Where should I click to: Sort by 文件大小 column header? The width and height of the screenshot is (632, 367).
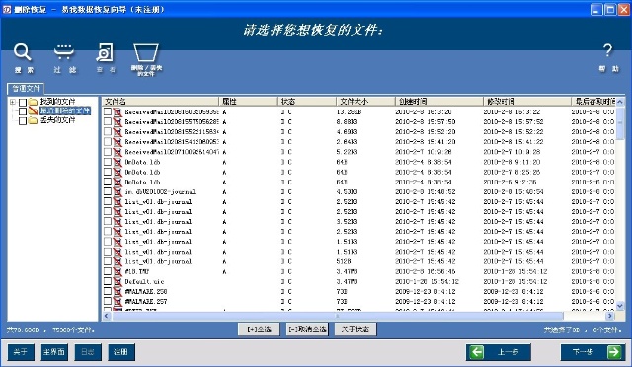[365, 101]
